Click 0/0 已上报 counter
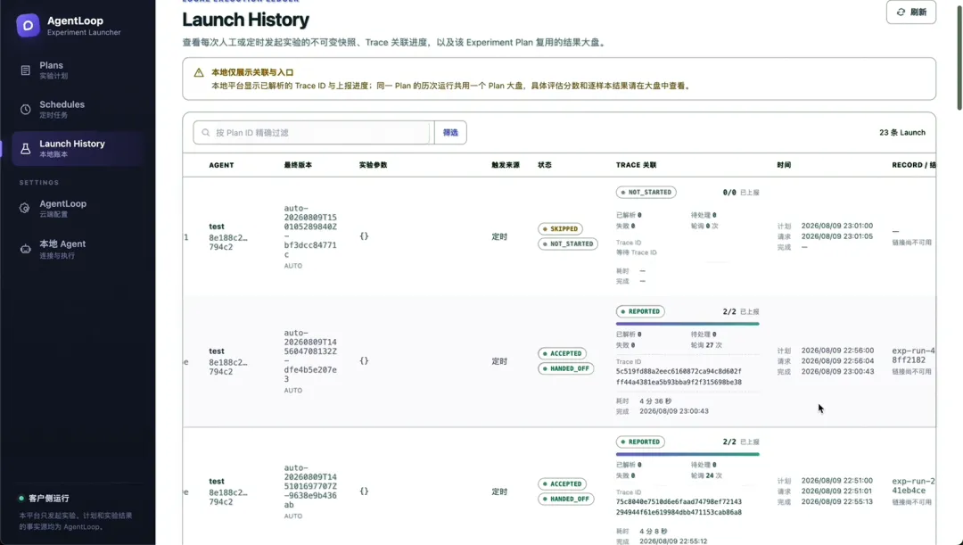Viewport: 963px width, 545px height. [x=741, y=193]
